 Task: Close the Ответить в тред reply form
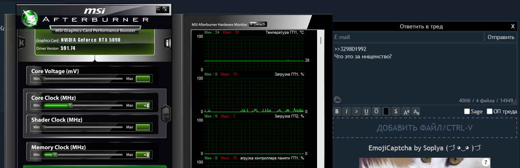(x=513, y=26)
